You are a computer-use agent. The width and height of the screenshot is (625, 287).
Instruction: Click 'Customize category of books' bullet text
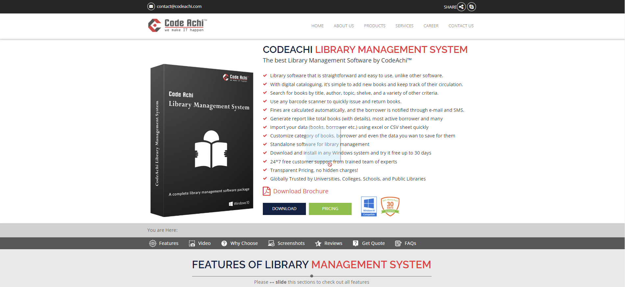pos(362,136)
